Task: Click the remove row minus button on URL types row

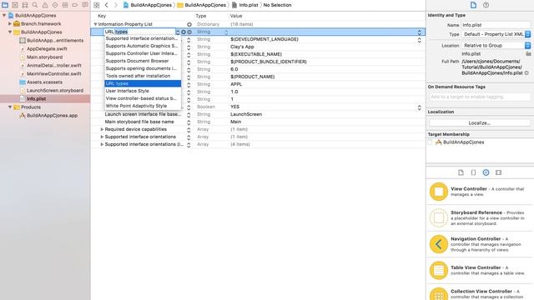Action: [x=189, y=32]
